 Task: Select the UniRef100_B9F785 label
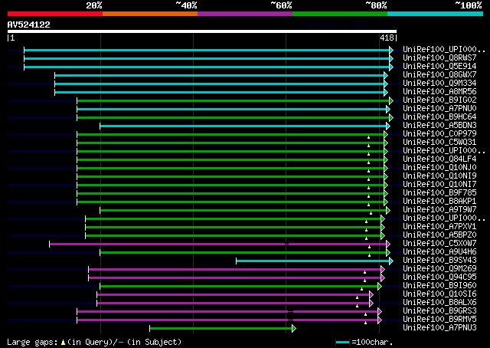click(439, 193)
